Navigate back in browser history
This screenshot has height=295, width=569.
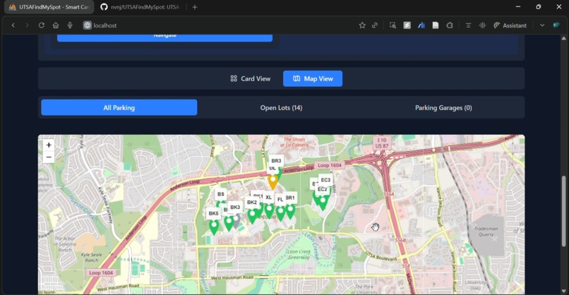point(13,25)
